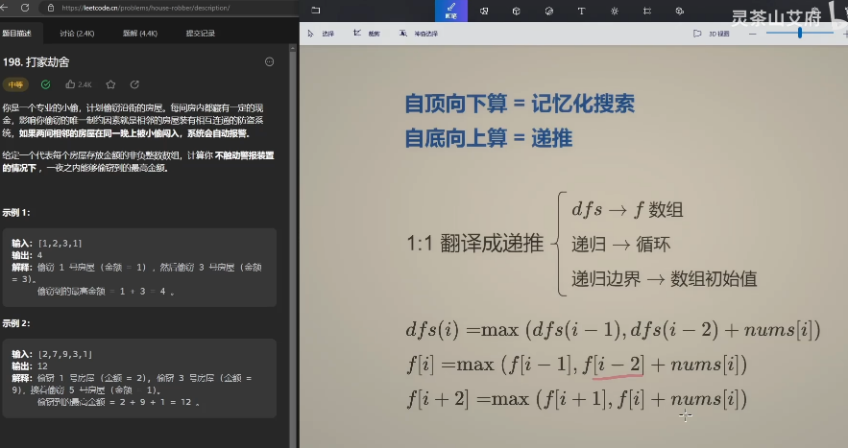Open the Canvas crop-frame tool
The image size is (848, 448).
[x=647, y=11]
